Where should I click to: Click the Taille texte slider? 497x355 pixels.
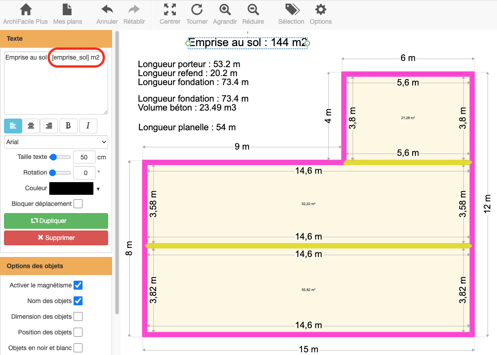click(x=60, y=157)
